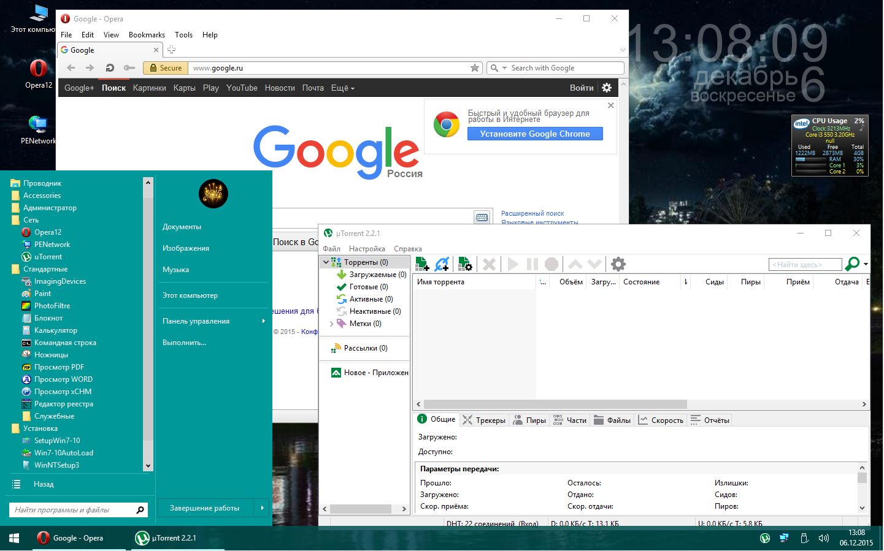Click the Stop torrent icon
Image resolution: width=884 pixels, height=551 pixels.
pyautogui.click(x=552, y=264)
